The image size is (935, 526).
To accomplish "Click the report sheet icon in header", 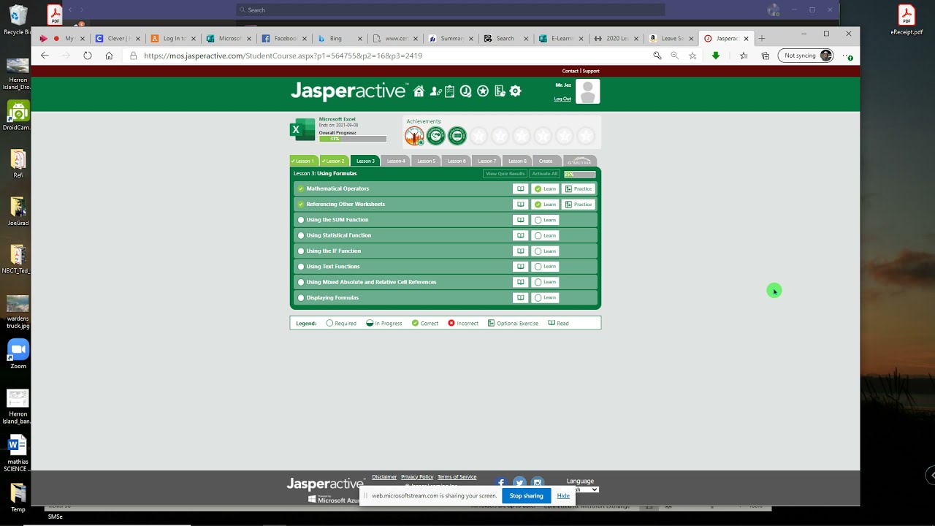I will [x=500, y=91].
